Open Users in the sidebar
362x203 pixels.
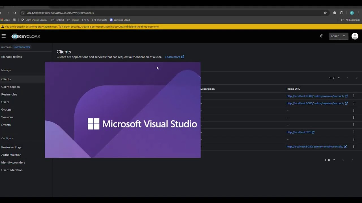[x=5, y=102]
